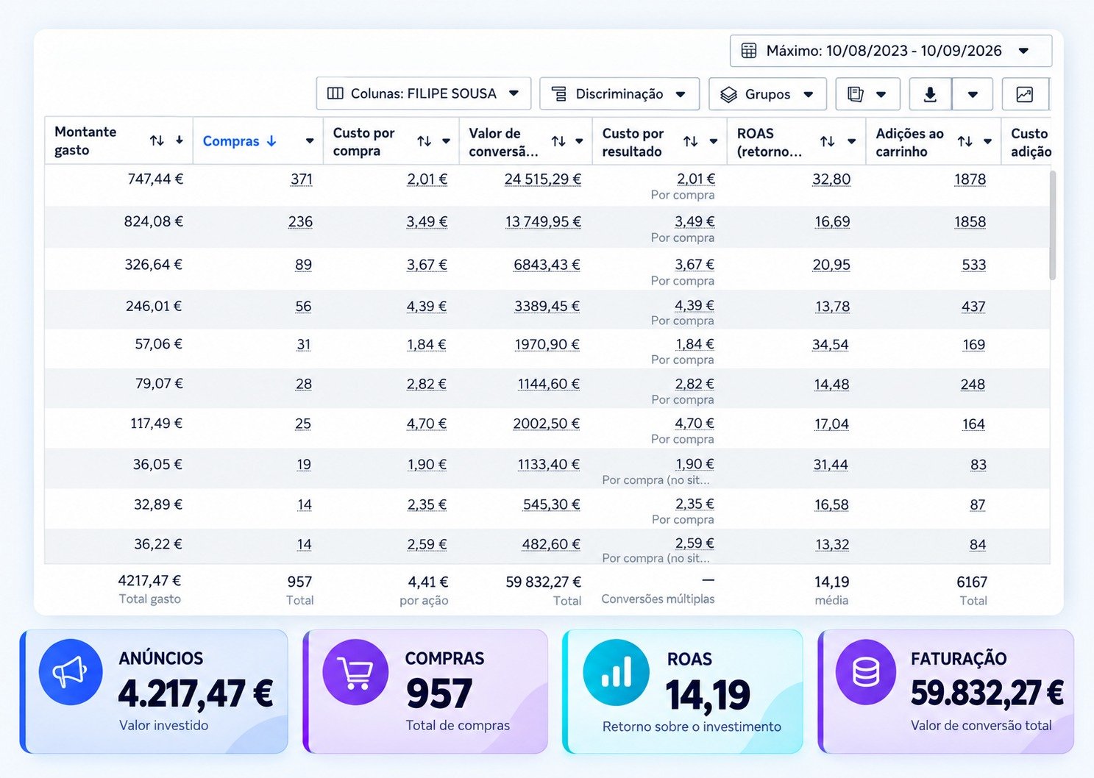Click the export download icon
Image resolution: width=1094 pixels, height=778 pixels.
coord(930,94)
